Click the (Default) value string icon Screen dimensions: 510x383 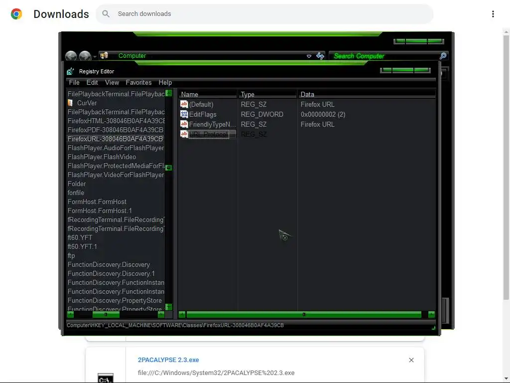pyautogui.click(x=184, y=104)
